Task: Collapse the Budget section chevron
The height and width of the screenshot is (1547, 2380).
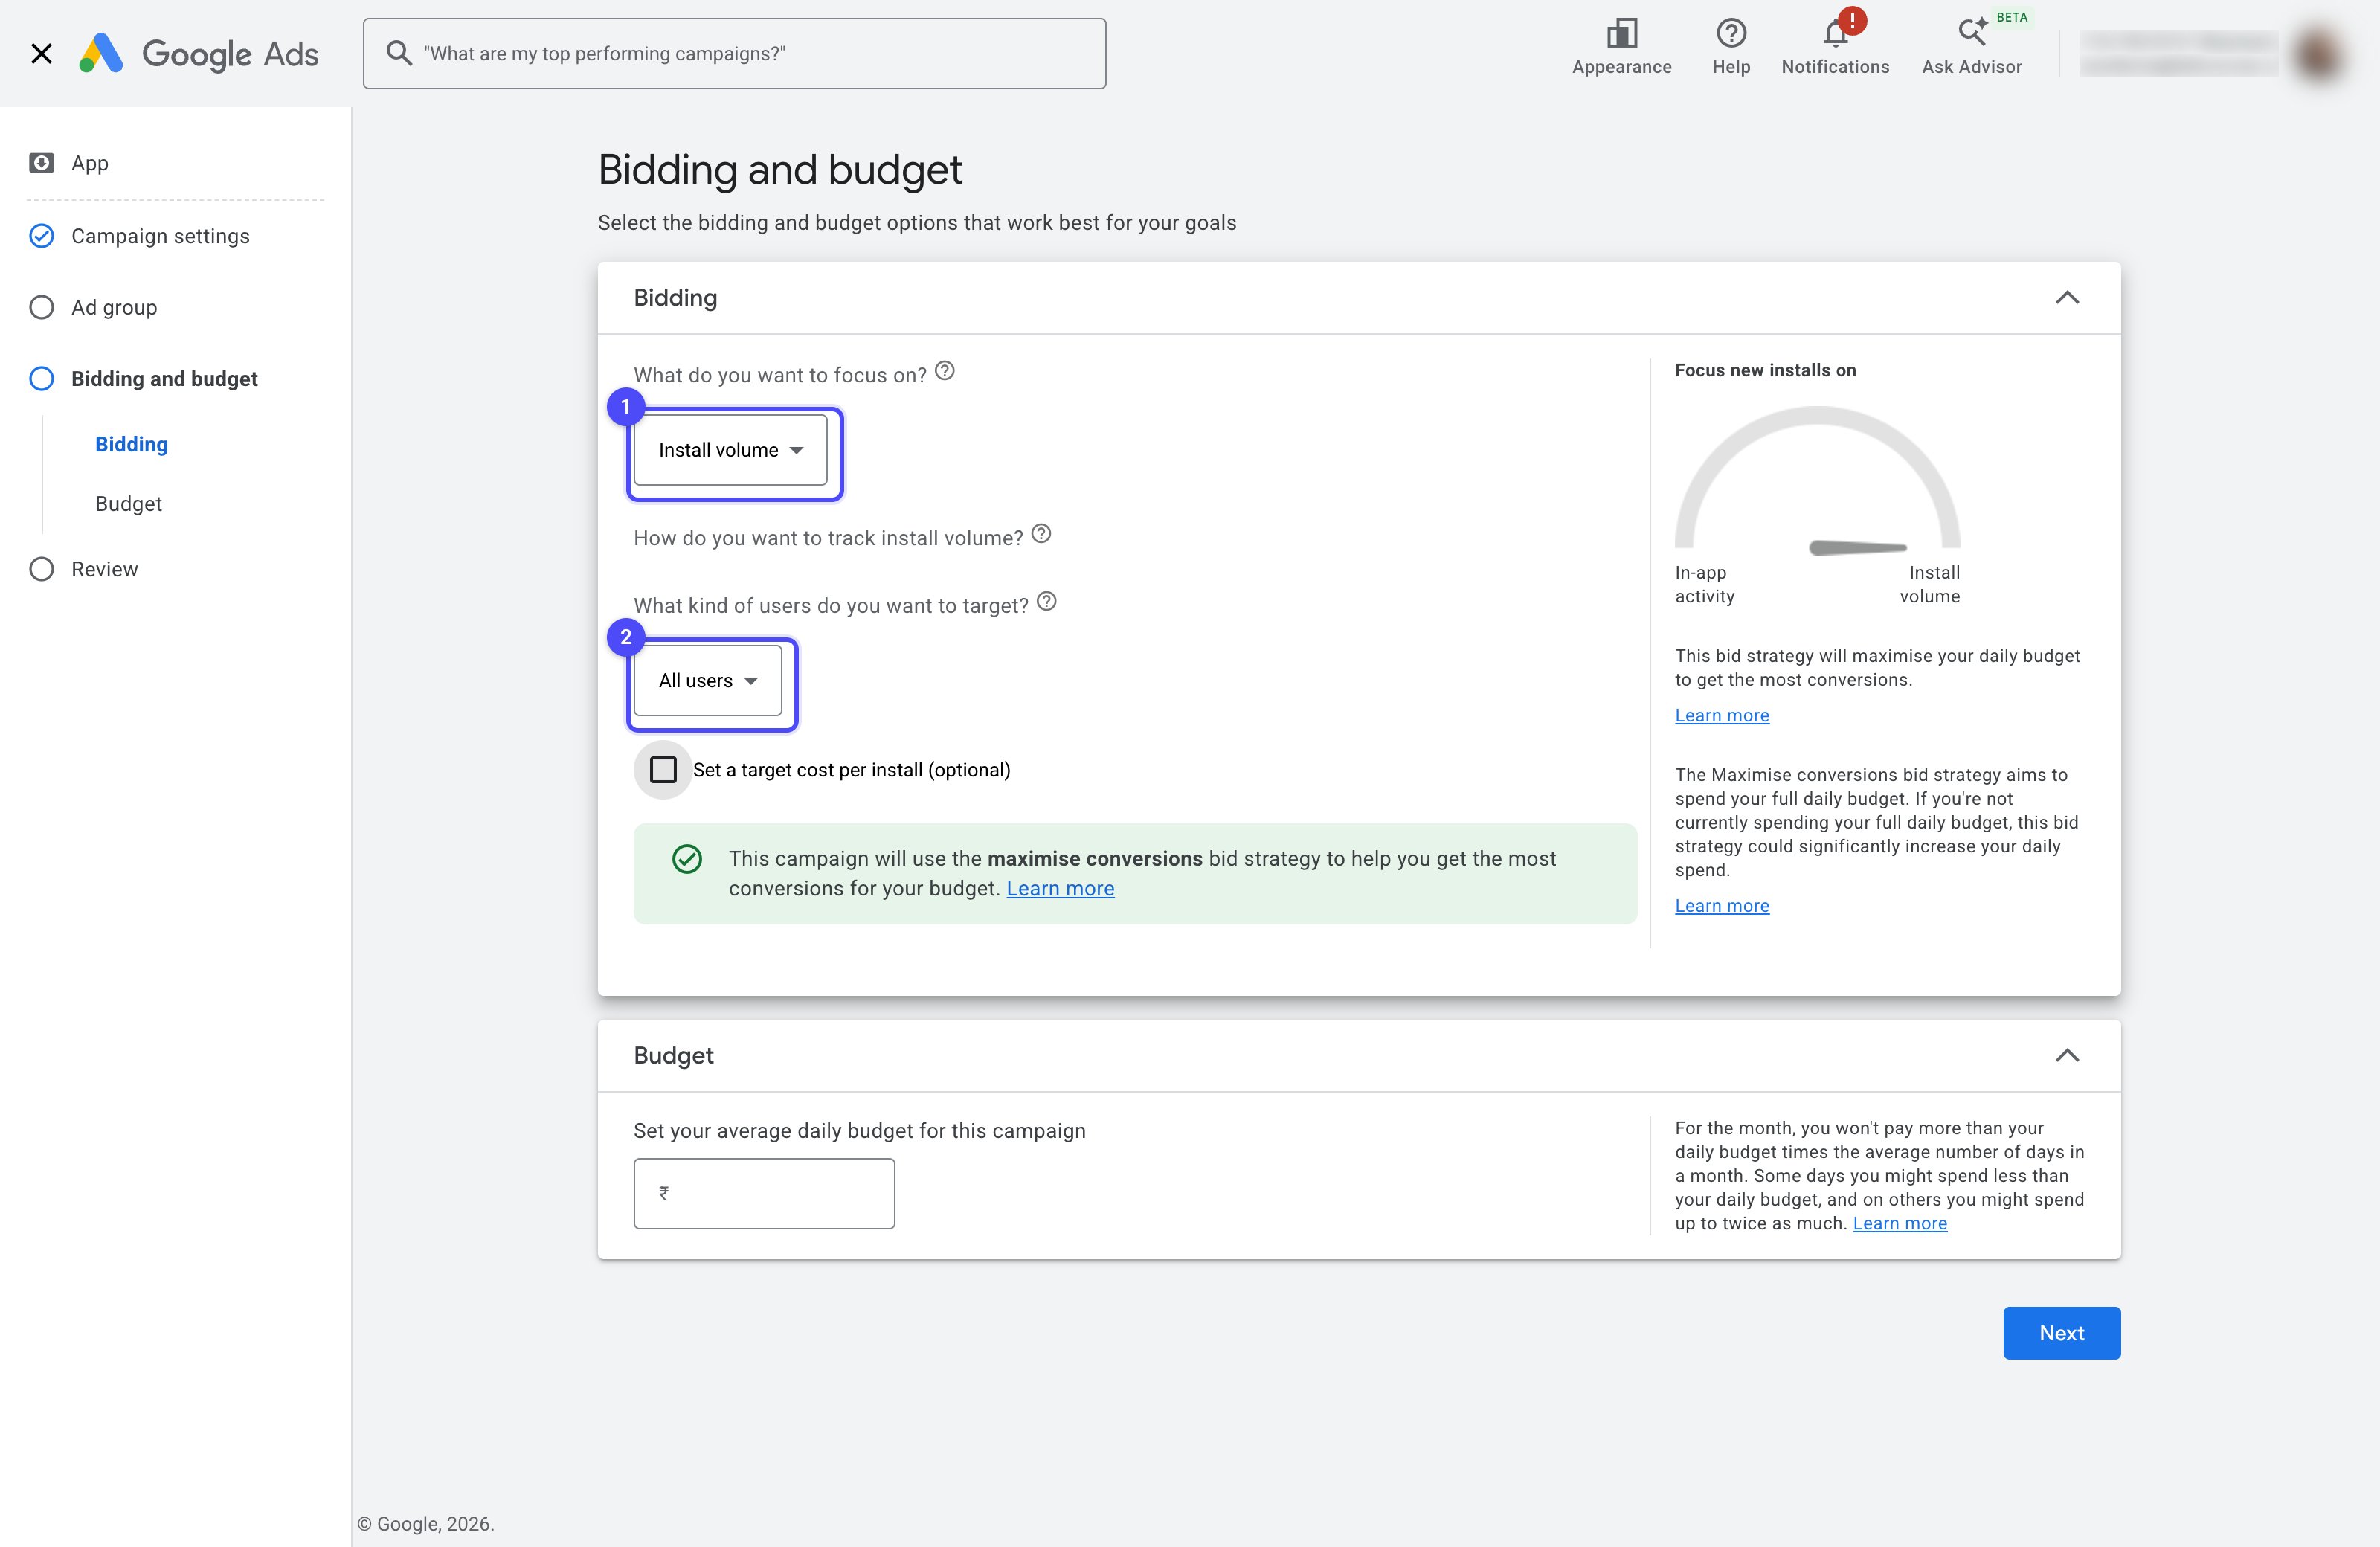Action: click(x=2067, y=1056)
